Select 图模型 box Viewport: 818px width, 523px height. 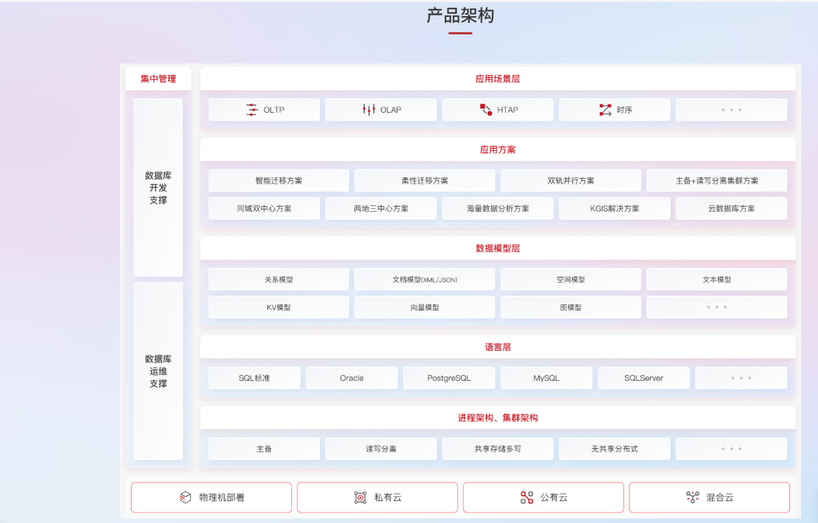click(x=571, y=307)
